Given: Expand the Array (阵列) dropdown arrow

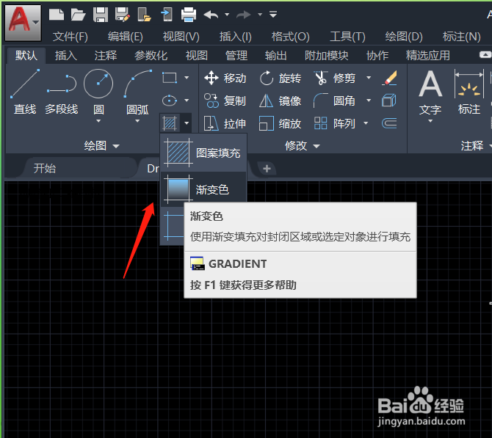Looking at the screenshot, I should tap(366, 123).
